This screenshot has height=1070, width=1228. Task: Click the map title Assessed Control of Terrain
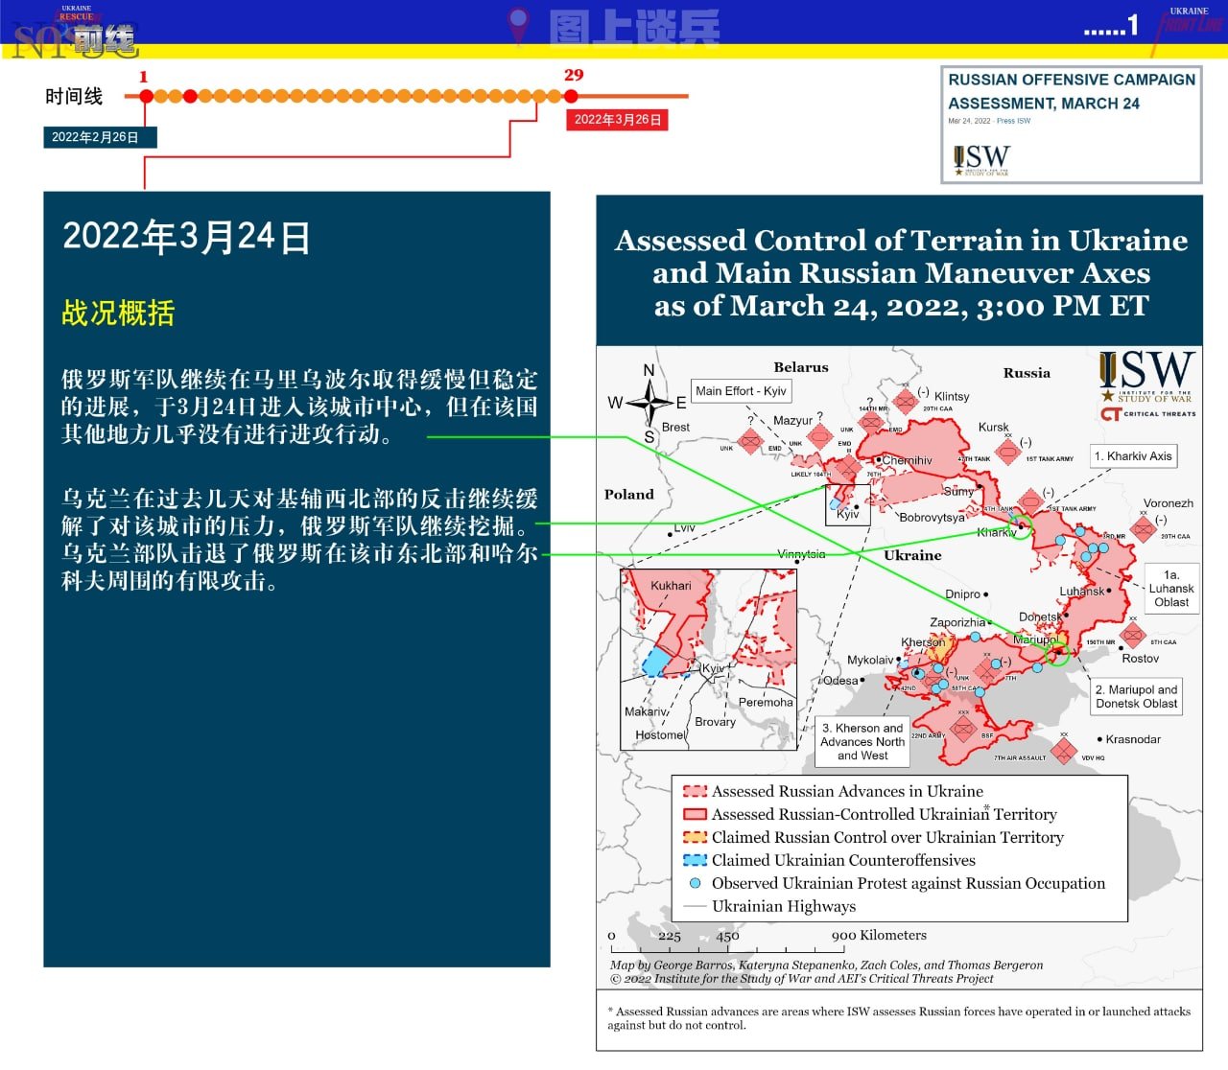901,272
